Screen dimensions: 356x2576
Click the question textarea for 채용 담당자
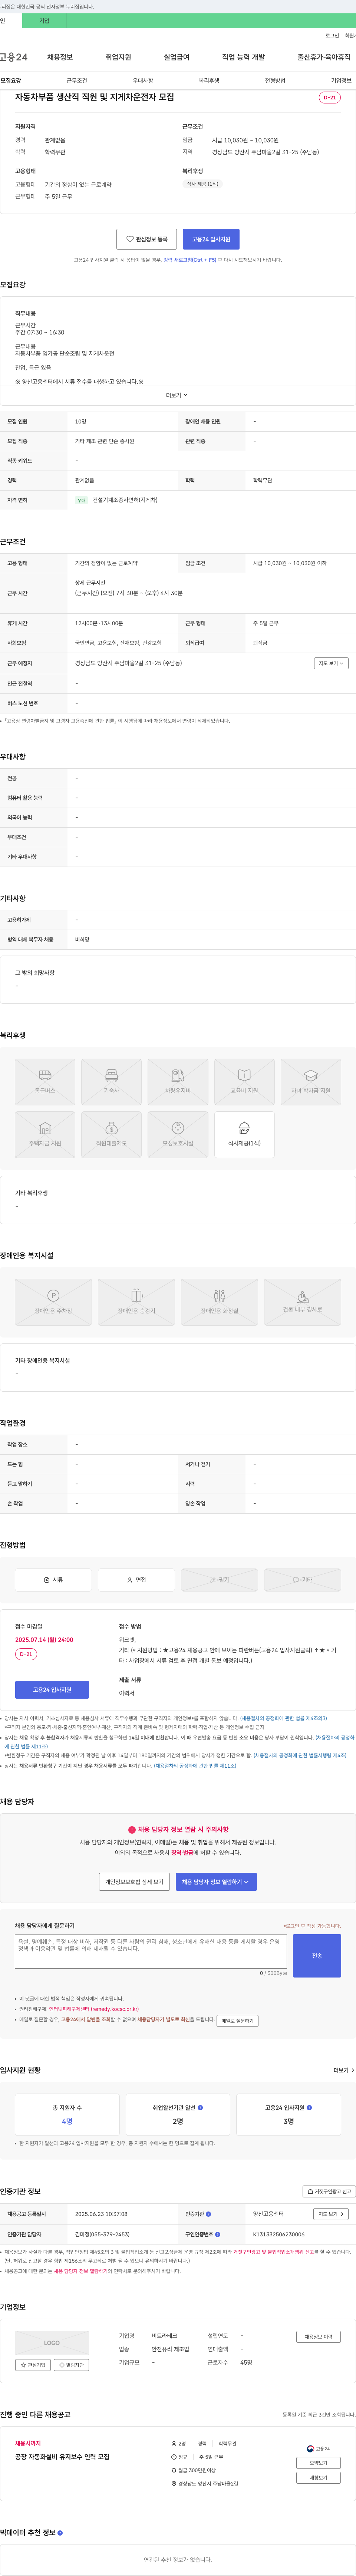[151, 1951]
